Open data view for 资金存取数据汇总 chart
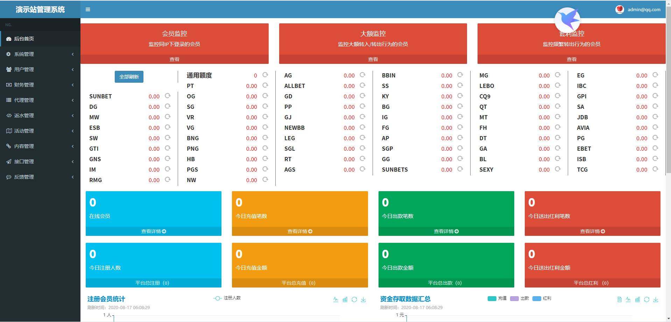Image resolution: width=671 pixels, height=322 pixels. tap(619, 299)
